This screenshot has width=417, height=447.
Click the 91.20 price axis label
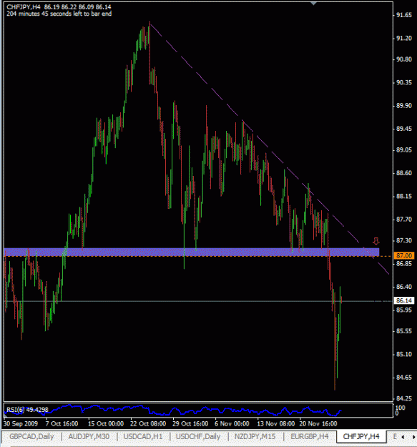[404, 38]
